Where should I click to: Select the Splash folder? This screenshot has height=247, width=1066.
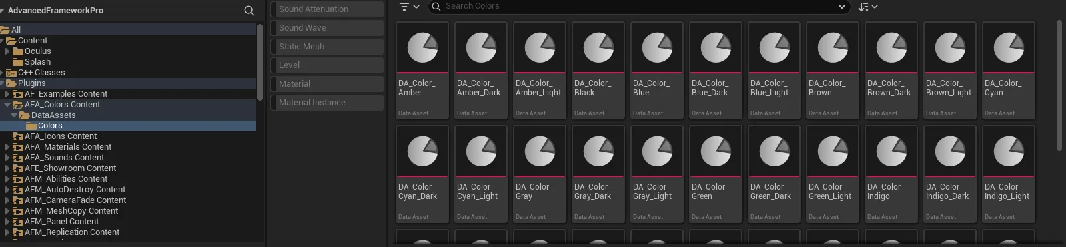click(x=128, y=62)
